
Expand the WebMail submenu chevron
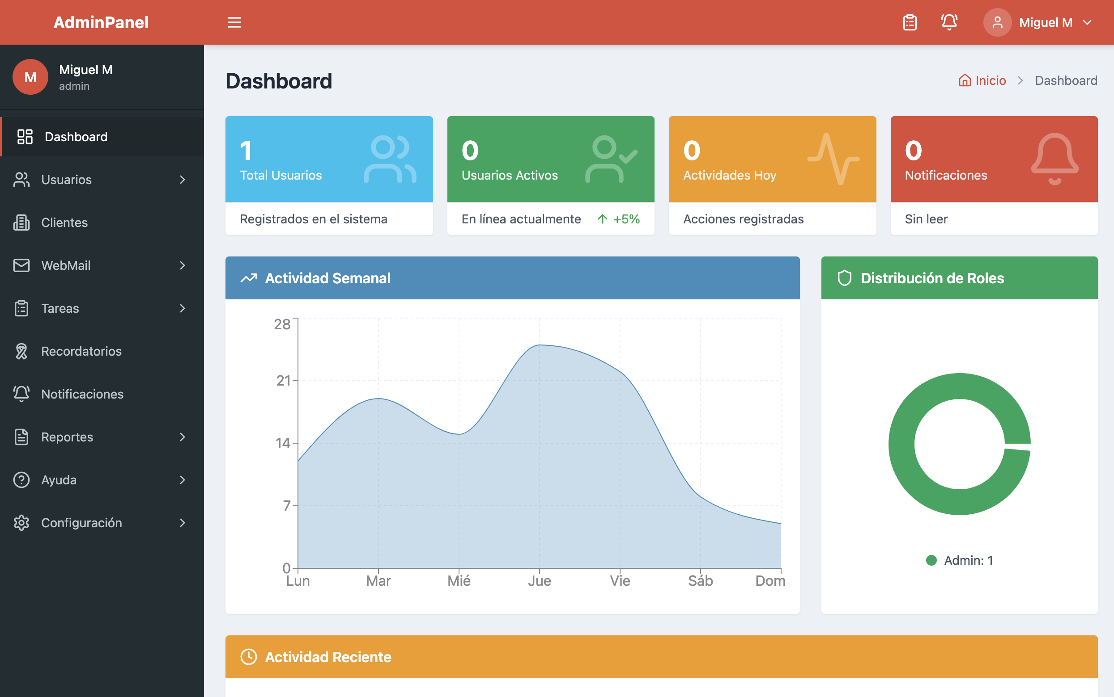point(183,265)
